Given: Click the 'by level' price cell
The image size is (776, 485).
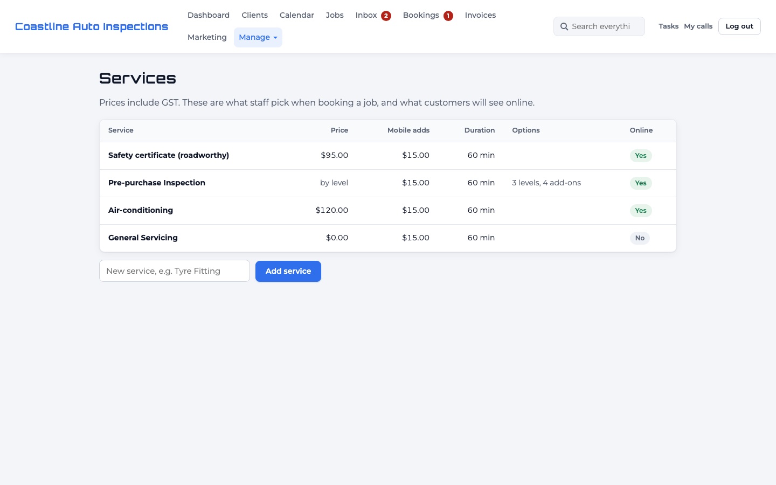Looking at the screenshot, I should coord(334,183).
